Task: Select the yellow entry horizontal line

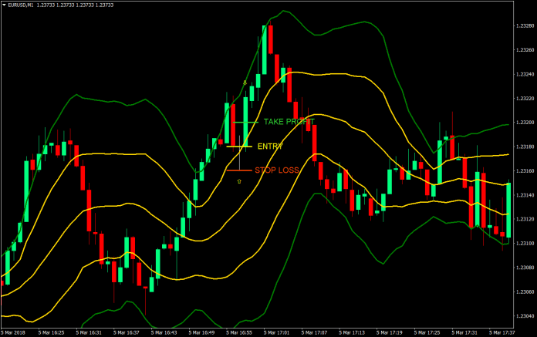Action: pyautogui.click(x=238, y=146)
